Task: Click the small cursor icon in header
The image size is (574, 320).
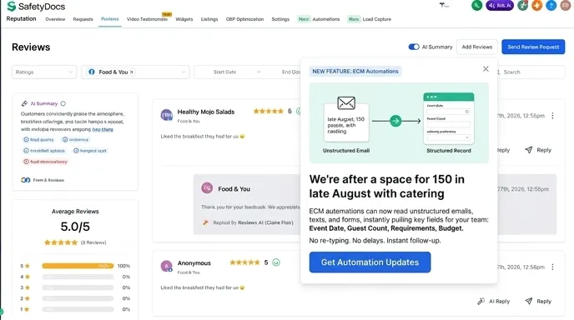Action: coord(444,5)
